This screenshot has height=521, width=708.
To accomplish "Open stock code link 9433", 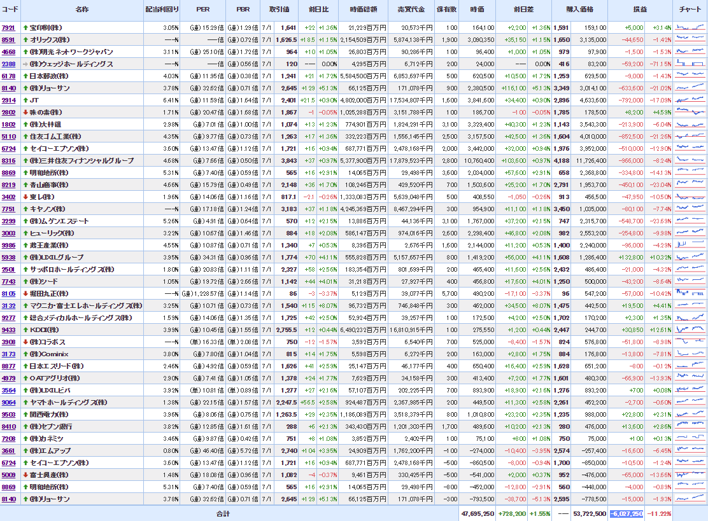I will [8, 330].
